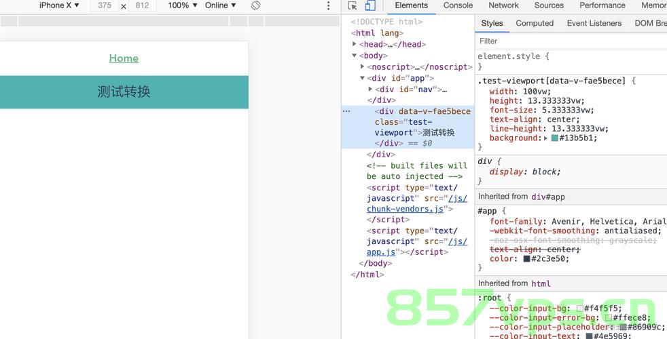Click div#app in the Inherited from header
The image size is (667, 339).
548,197
